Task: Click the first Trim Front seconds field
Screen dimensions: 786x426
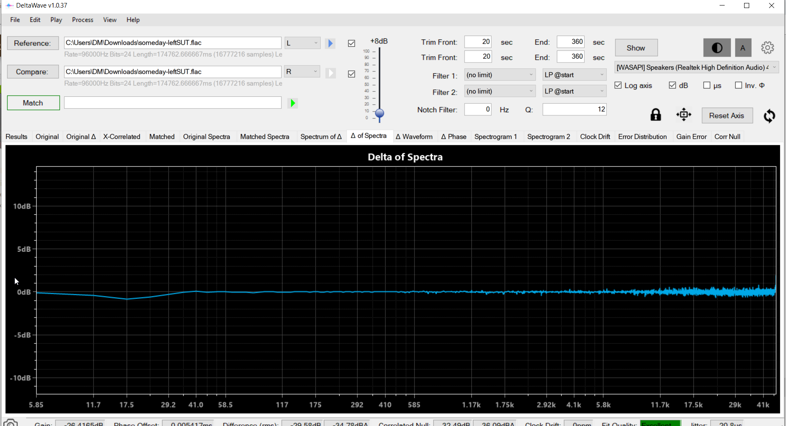Action: (x=478, y=42)
